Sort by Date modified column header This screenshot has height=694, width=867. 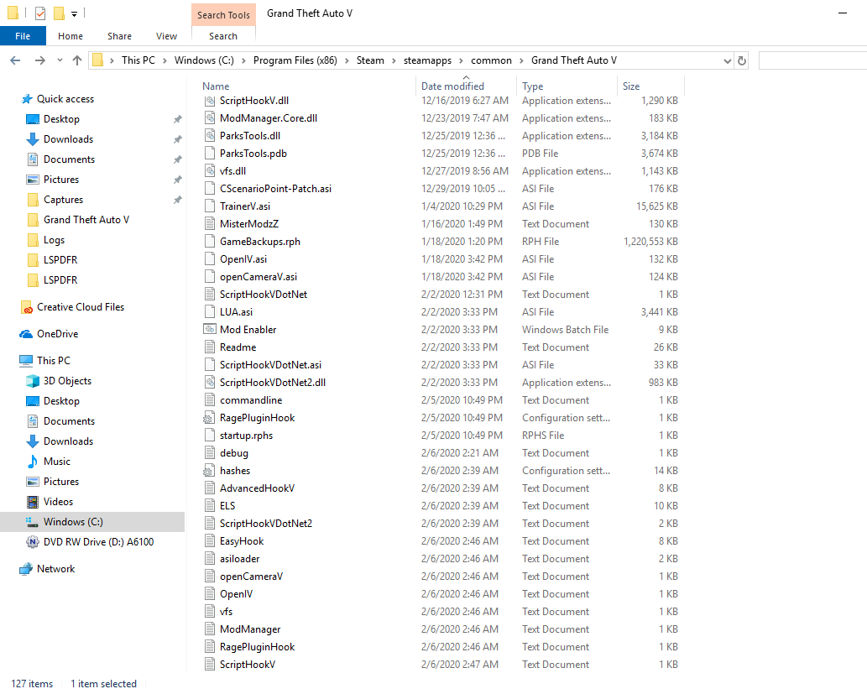[452, 86]
